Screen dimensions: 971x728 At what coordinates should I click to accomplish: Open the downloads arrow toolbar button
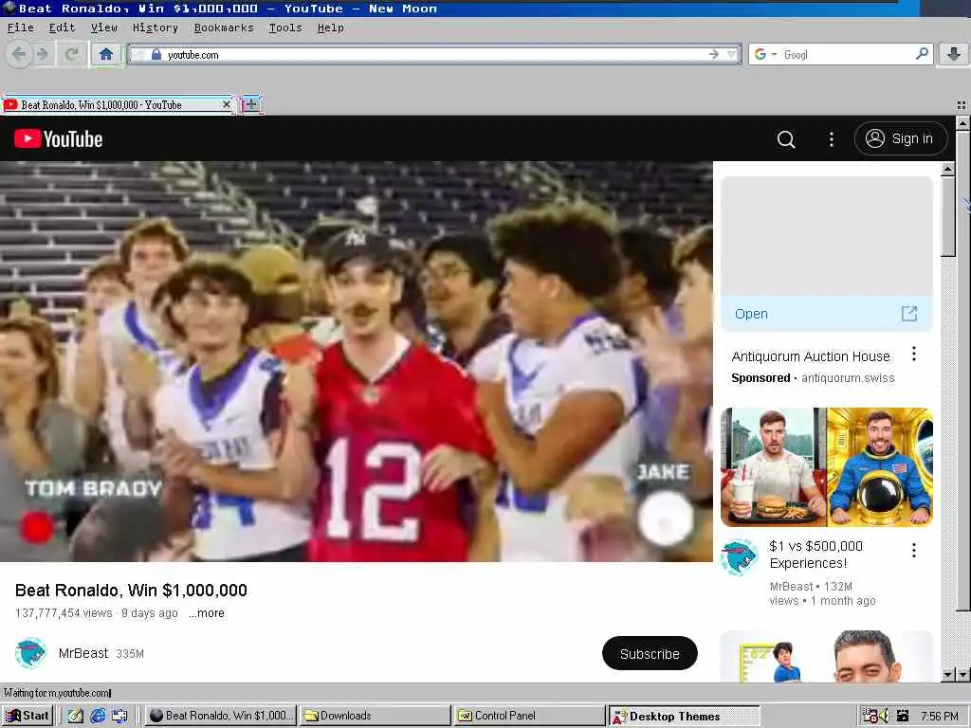pyautogui.click(x=954, y=54)
